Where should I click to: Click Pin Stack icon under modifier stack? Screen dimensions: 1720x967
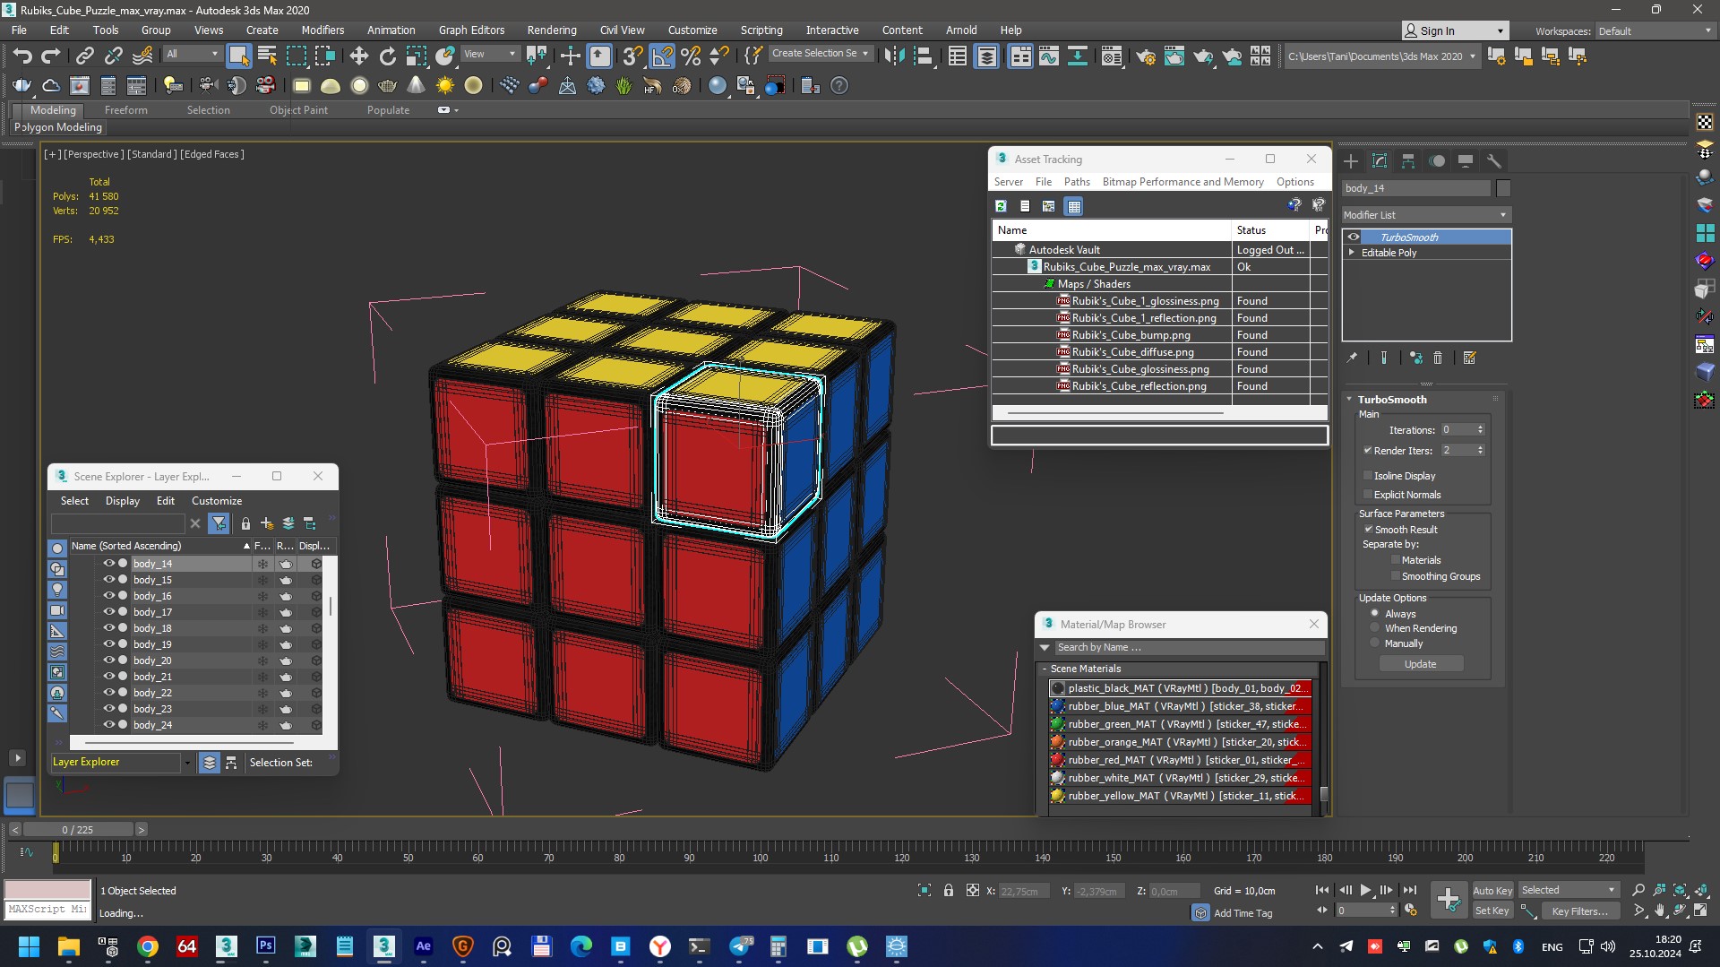coord(1352,358)
